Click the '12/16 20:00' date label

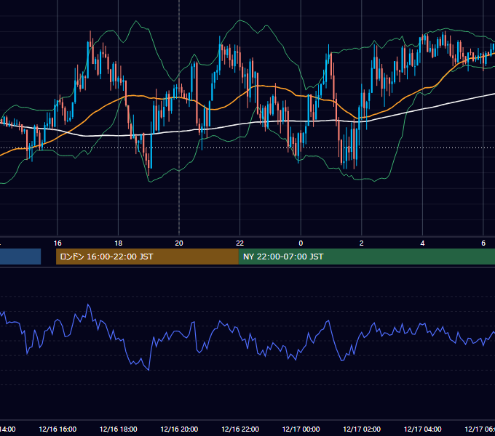179,429
